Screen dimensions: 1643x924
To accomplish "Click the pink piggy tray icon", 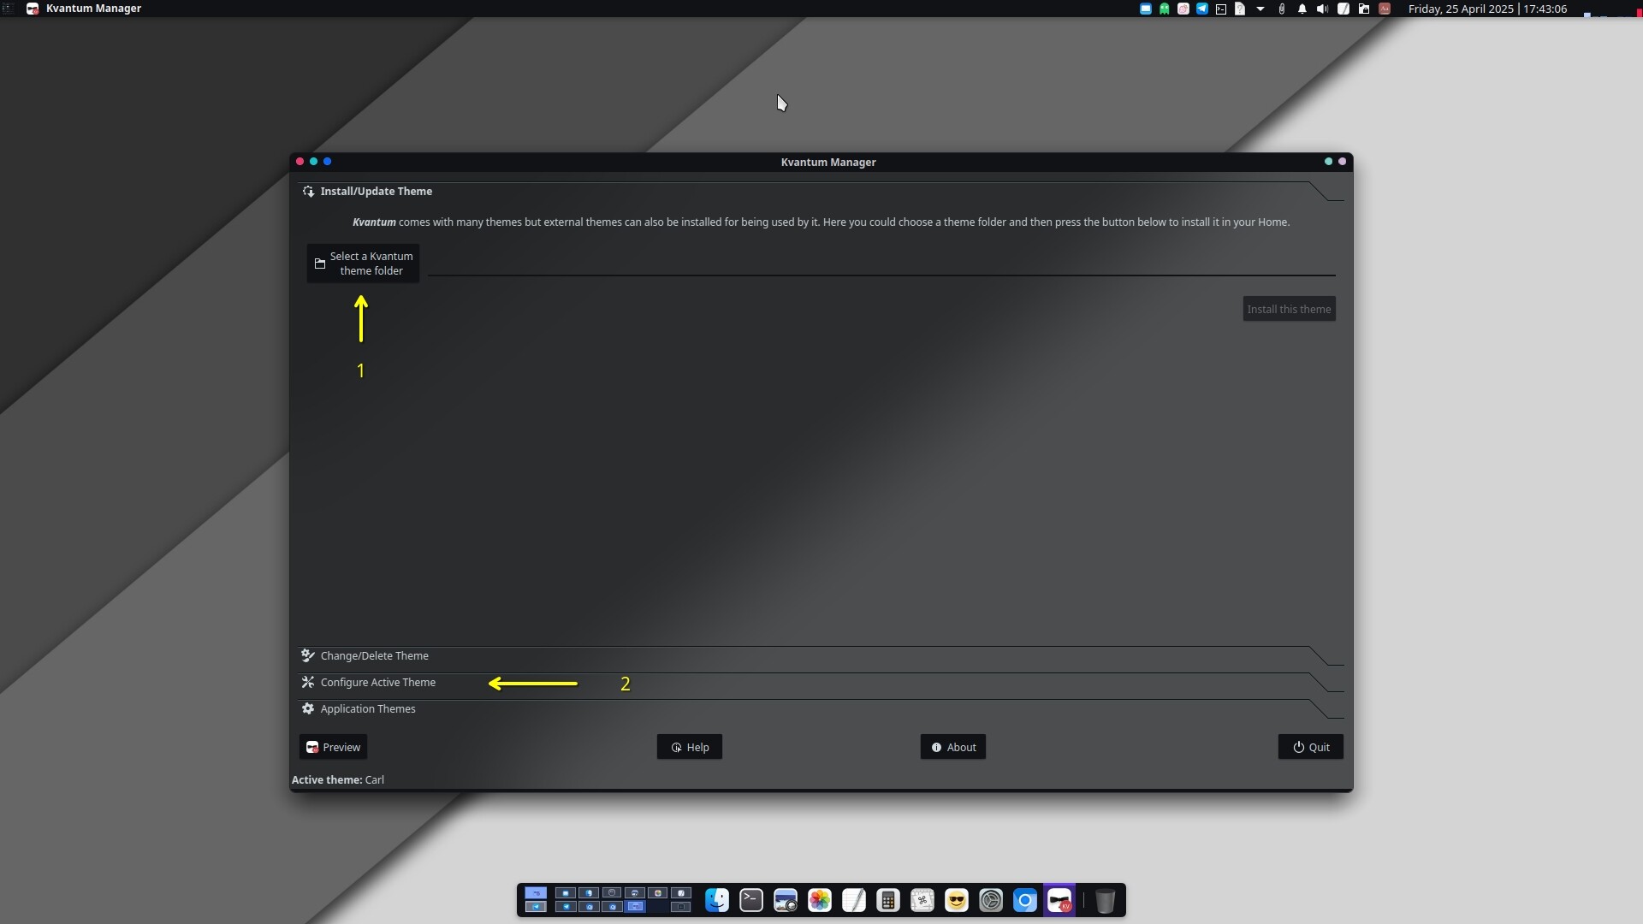I will 1183,9.
